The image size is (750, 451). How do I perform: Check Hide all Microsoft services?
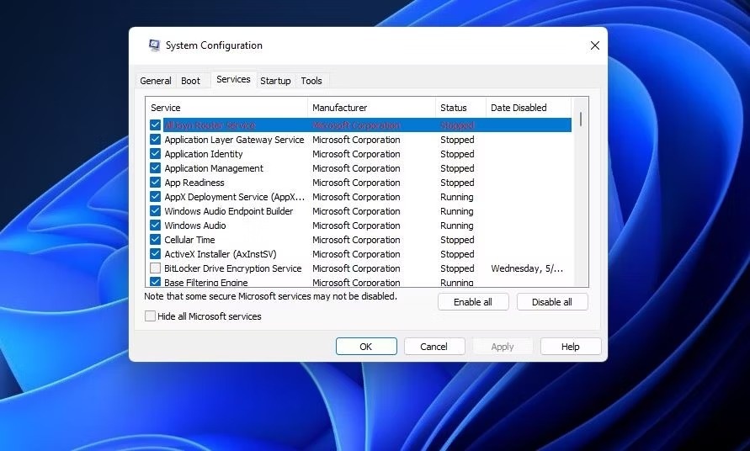150,316
